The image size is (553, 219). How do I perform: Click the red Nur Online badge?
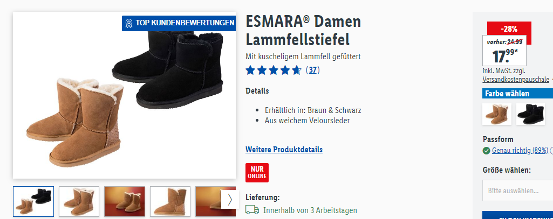[x=257, y=173]
